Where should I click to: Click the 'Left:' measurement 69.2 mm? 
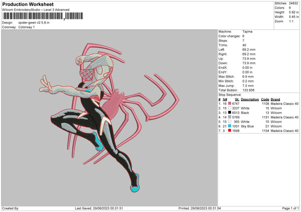point(249,49)
